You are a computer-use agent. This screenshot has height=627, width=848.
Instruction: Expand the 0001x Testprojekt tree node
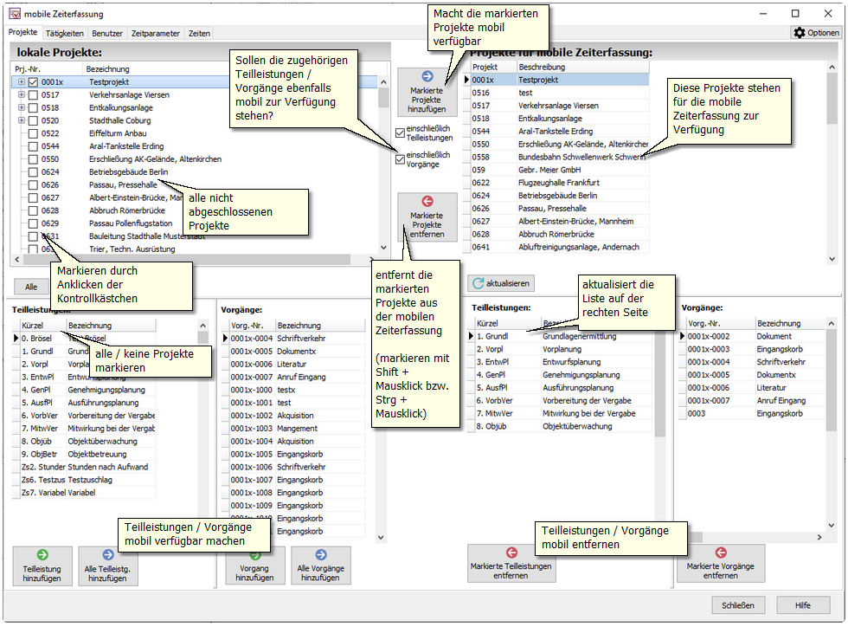coord(21,82)
